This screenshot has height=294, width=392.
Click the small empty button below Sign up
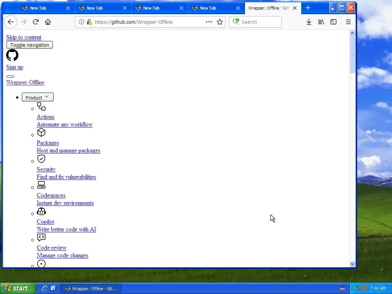10,77
